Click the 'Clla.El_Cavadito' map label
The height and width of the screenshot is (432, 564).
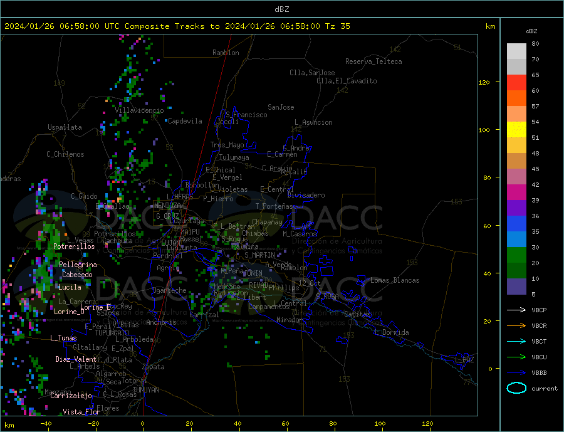pos(347,81)
